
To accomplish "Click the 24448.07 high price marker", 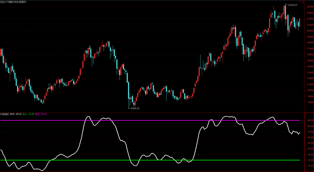I will point(292,5).
